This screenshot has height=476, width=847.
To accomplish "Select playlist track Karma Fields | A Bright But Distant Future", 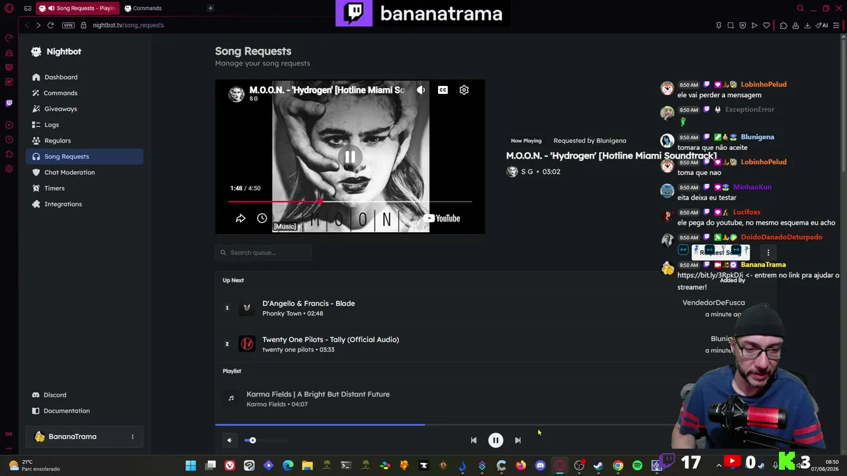I will click(318, 395).
